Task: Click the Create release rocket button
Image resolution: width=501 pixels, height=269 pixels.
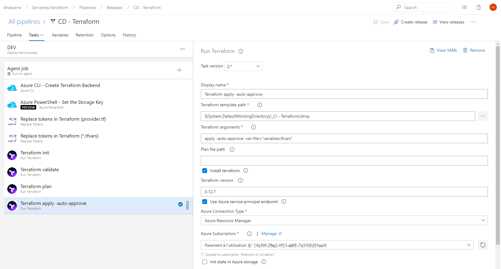Action: [x=411, y=22]
